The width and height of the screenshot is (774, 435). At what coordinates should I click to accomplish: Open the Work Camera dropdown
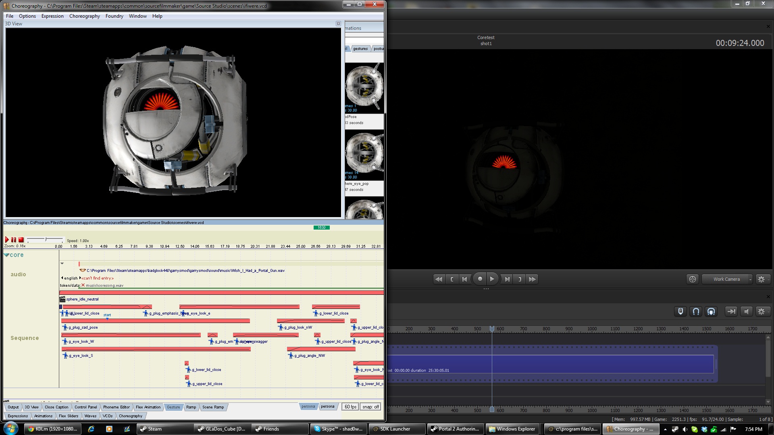pyautogui.click(x=727, y=279)
